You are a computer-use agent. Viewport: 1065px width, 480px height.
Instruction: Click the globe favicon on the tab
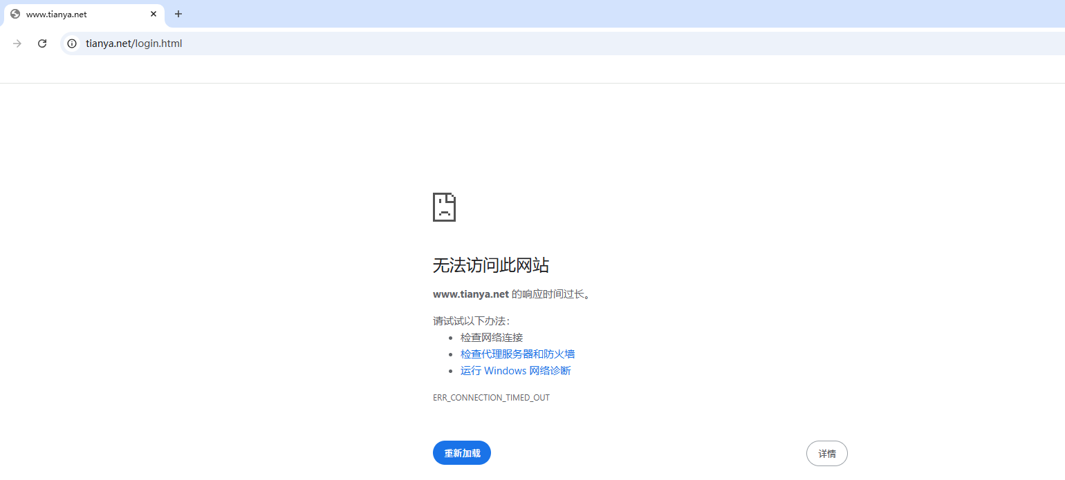coord(15,14)
